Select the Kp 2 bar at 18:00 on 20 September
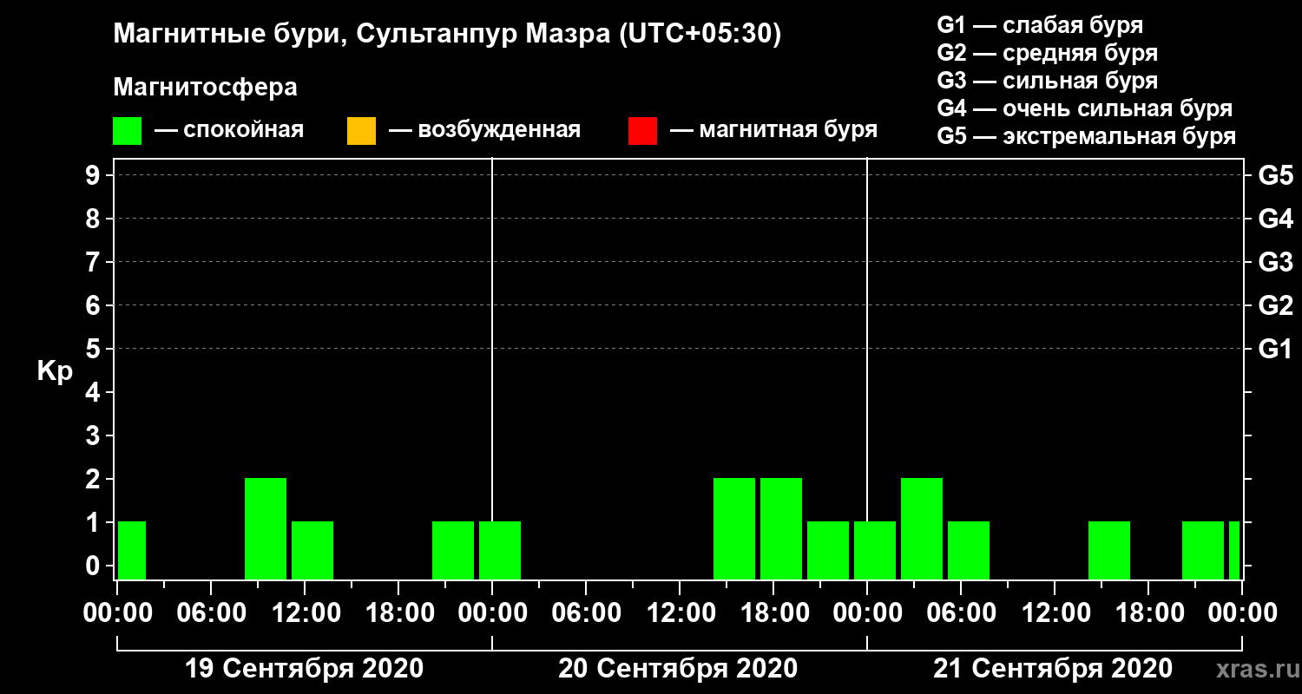Screen dimensions: 1302x694 click(781, 528)
